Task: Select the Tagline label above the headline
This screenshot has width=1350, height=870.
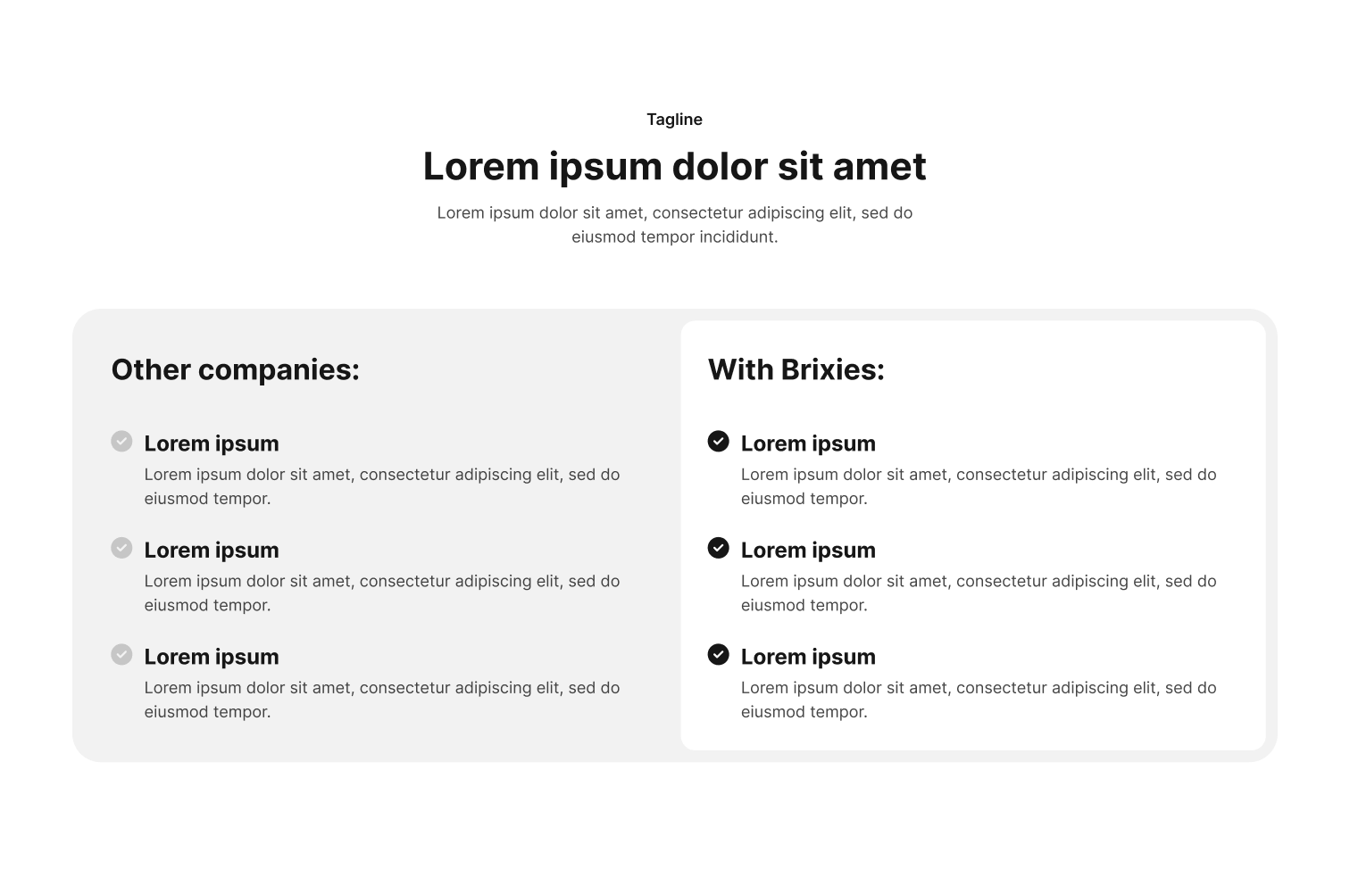Action: click(674, 120)
